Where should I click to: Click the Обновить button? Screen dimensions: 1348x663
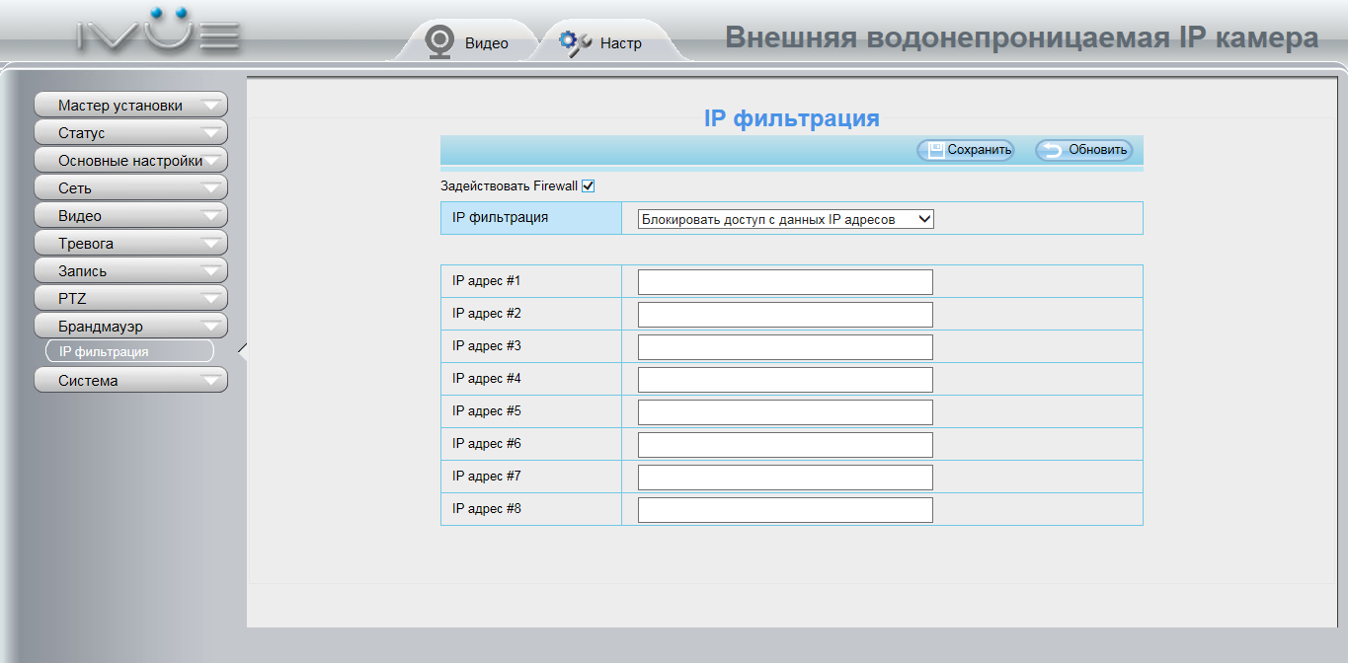tap(1083, 150)
